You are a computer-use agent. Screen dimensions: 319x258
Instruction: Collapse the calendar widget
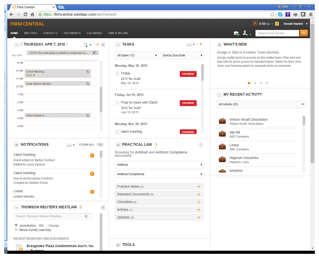16,44
